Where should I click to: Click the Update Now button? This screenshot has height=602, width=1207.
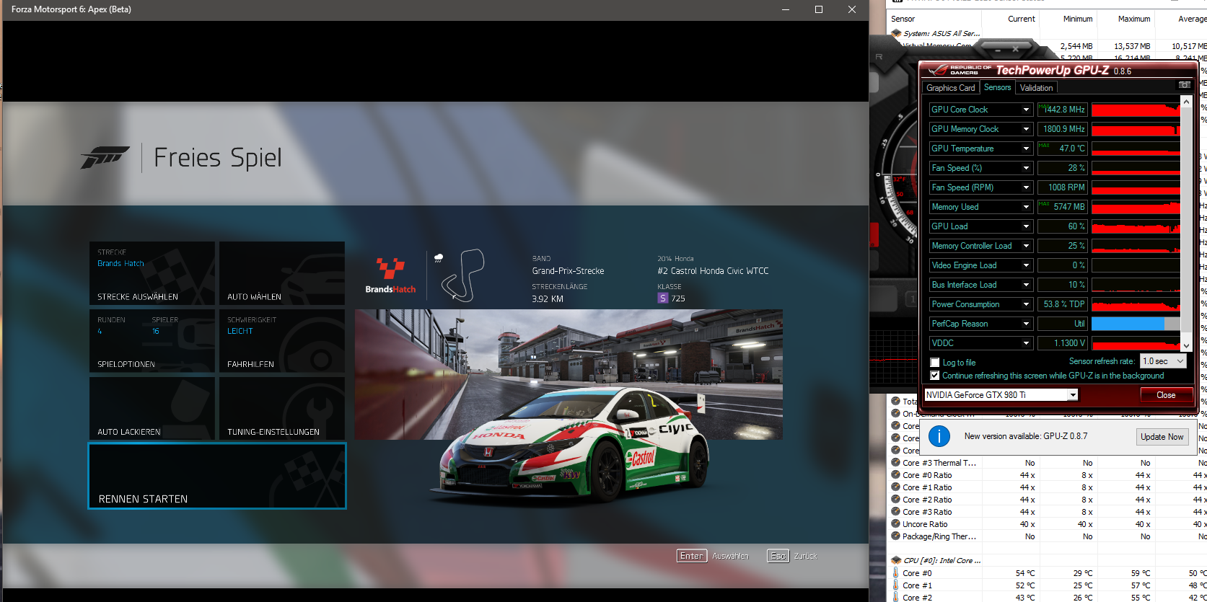tap(1162, 437)
